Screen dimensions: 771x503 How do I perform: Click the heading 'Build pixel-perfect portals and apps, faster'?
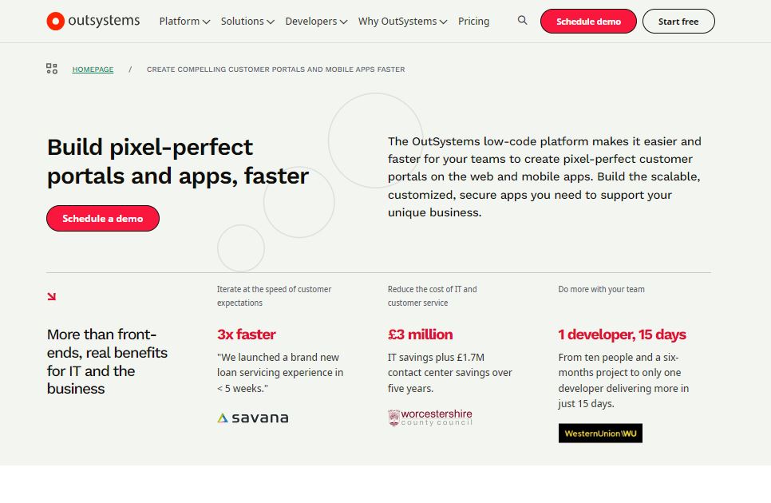pos(178,161)
